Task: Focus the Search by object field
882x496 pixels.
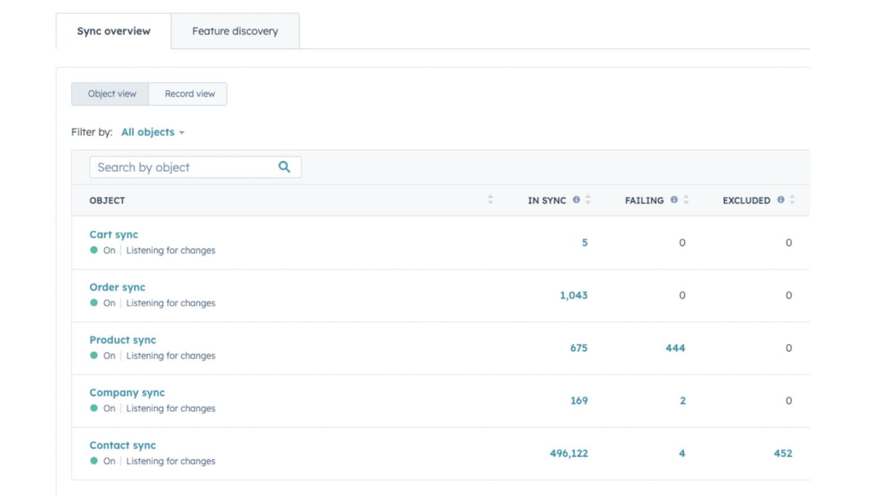Action: [x=195, y=167]
